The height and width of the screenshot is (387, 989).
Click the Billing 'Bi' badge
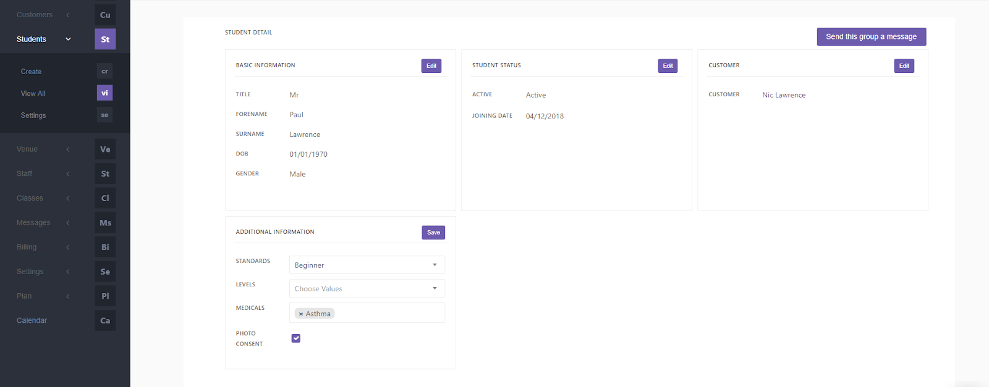coord(105,247)
